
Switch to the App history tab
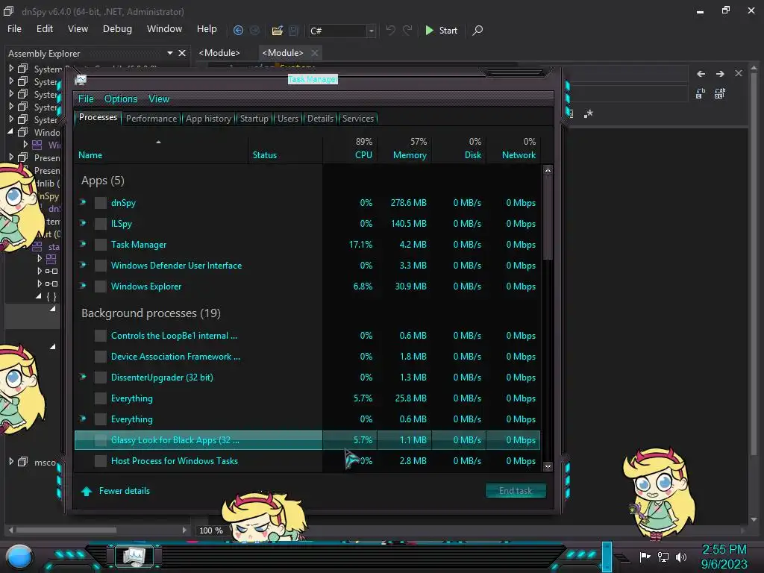tap(208, 119)
